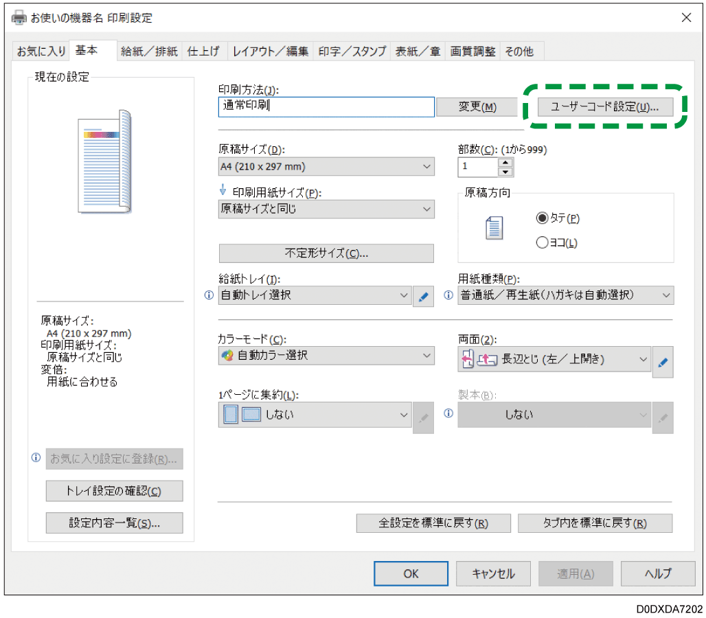
Task: Click info icon next to 製本 dropdown
Action: coord(448,414)
